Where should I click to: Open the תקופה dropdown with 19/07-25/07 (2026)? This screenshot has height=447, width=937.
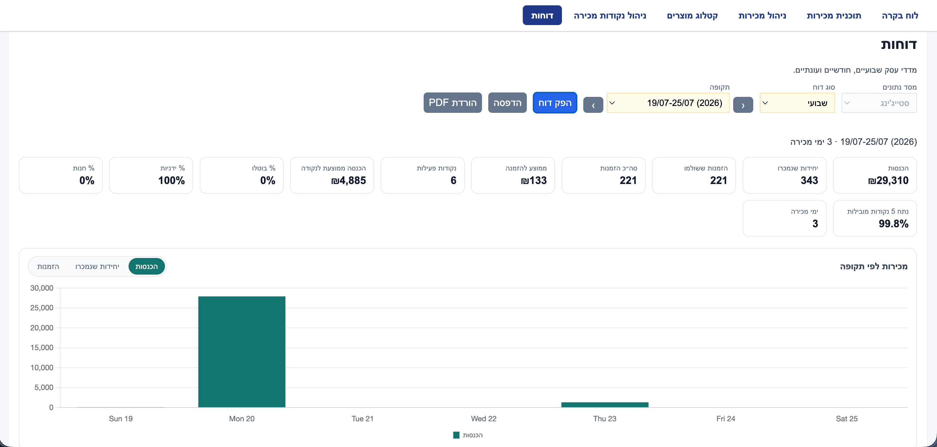coord(668,103)
